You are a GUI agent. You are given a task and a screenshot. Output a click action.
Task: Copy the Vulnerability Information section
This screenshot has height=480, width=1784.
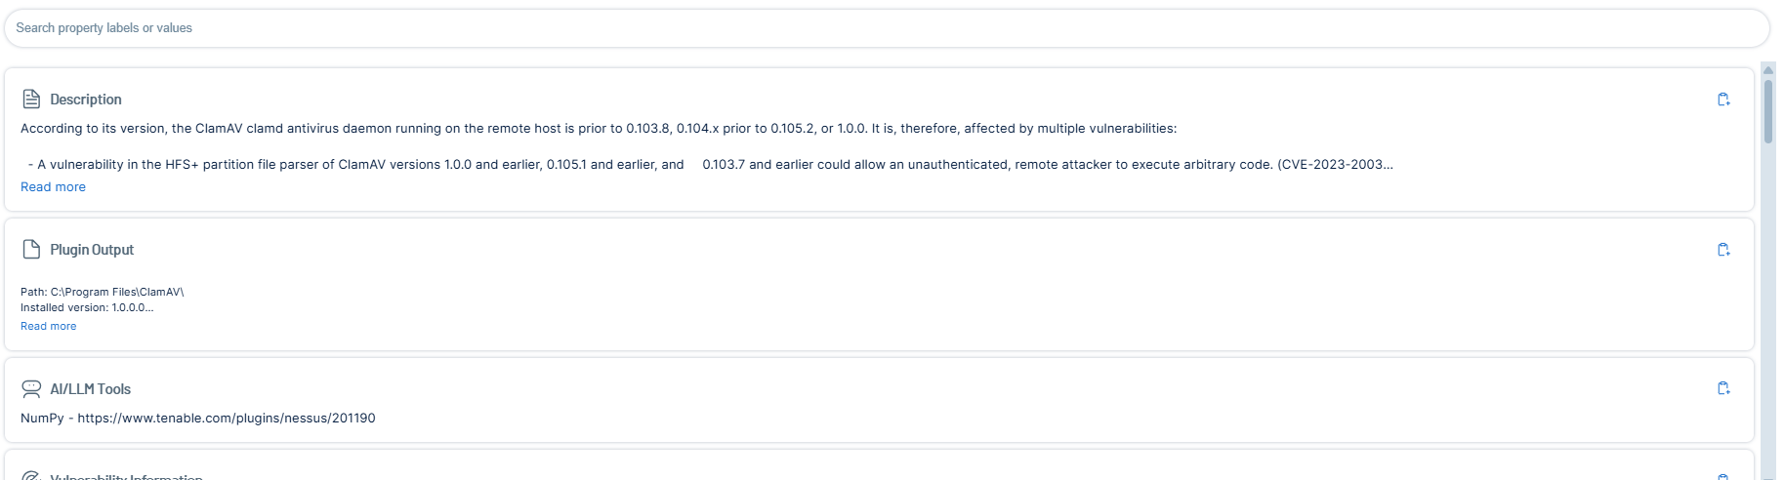tap(1723, 476)
